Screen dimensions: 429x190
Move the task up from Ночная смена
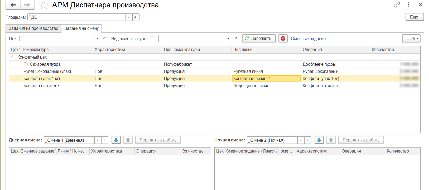[x=331, y=140]
